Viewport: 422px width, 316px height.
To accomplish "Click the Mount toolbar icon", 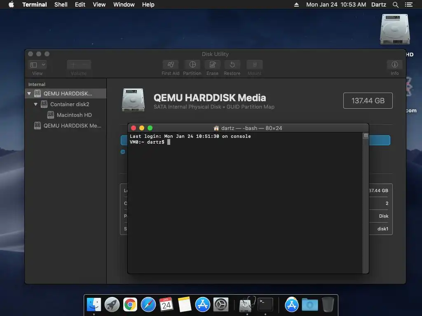I will tap(254, 65).
